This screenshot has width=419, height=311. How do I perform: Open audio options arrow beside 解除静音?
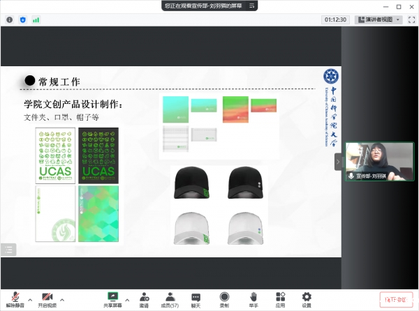click(29, 299)
